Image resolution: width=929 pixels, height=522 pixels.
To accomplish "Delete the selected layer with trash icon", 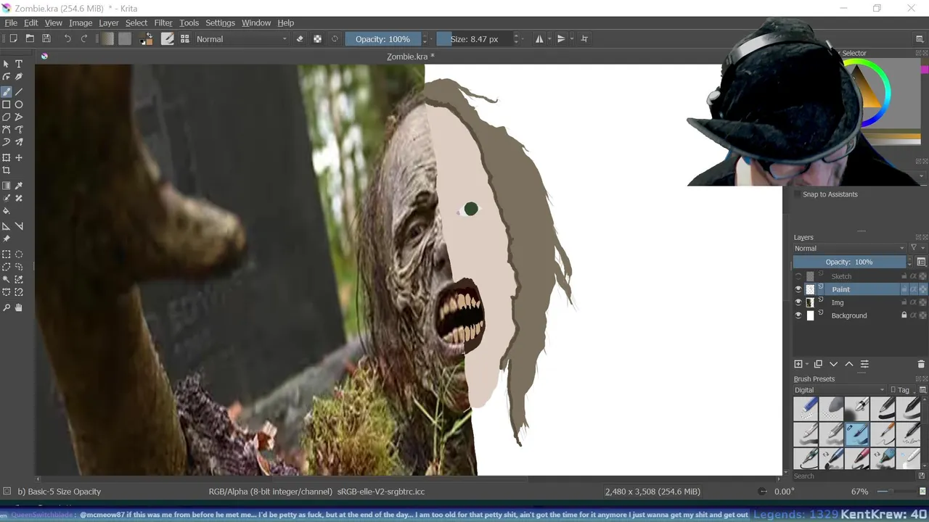I will (x=922, y=364).
